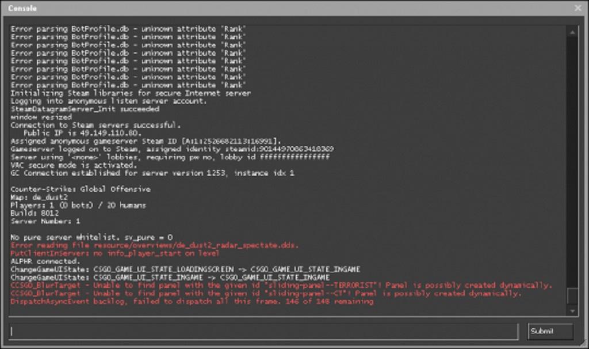The image size is (589, 349).
Task: Select the 'No pure server whitelist' line
Action: point(91,237)
